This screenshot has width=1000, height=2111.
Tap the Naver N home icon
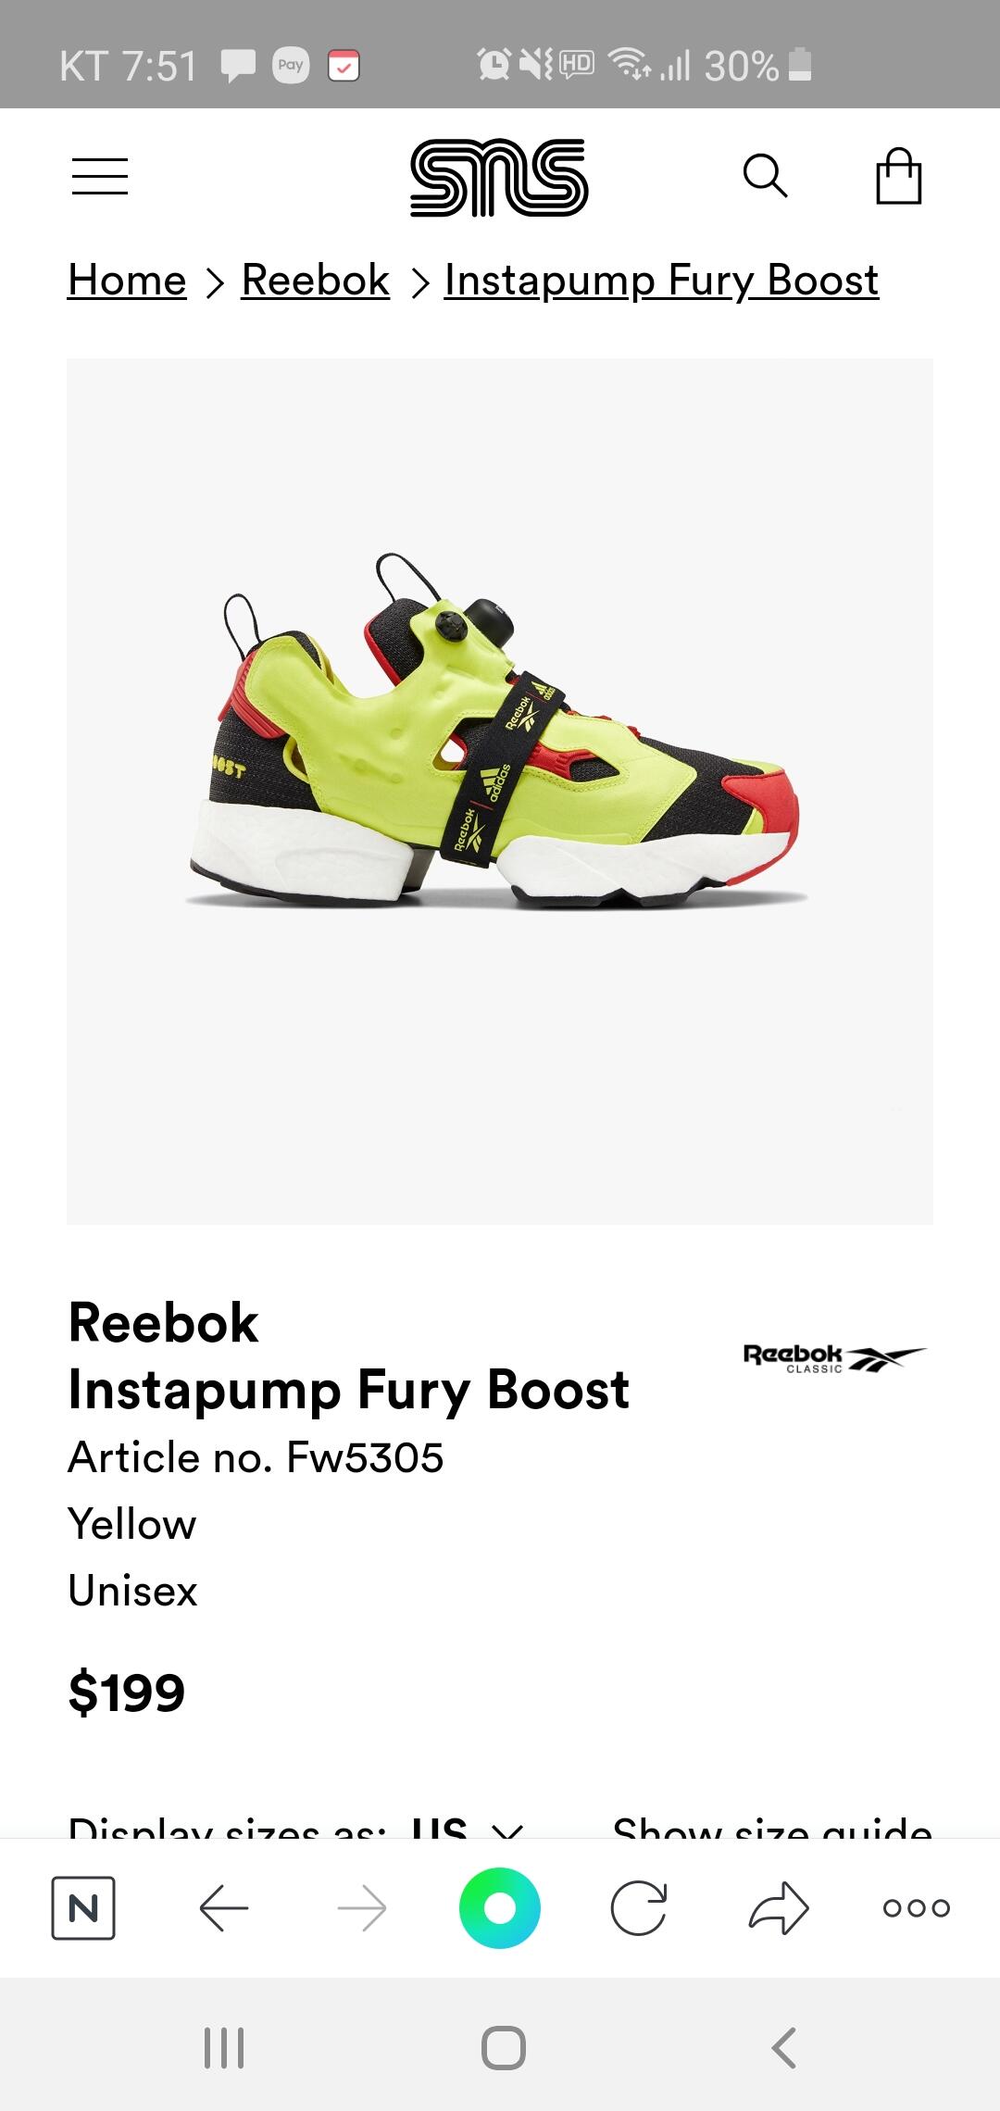coord(83,1908)
